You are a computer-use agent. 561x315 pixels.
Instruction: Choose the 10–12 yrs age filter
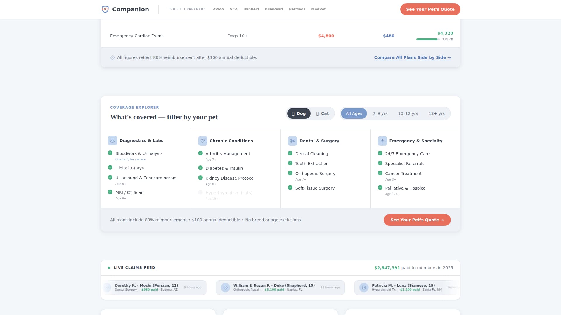(x=408, y=113)
